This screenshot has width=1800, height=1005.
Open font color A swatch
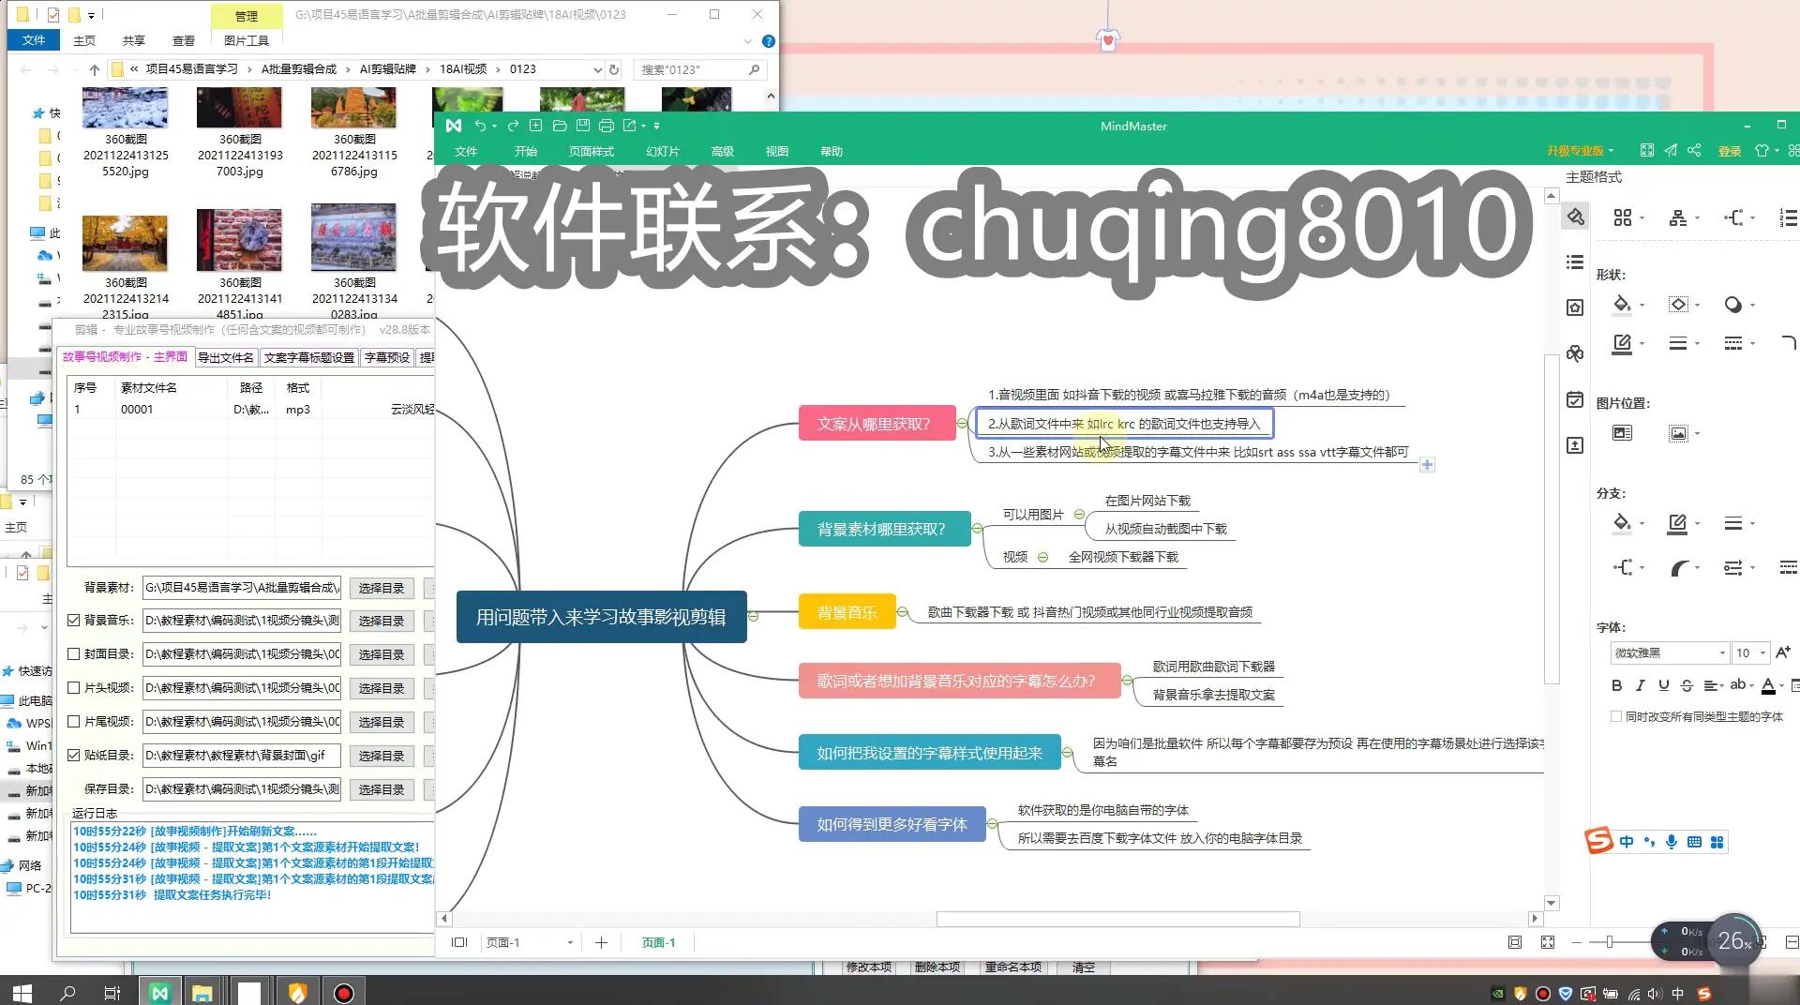coord(1768,685)
